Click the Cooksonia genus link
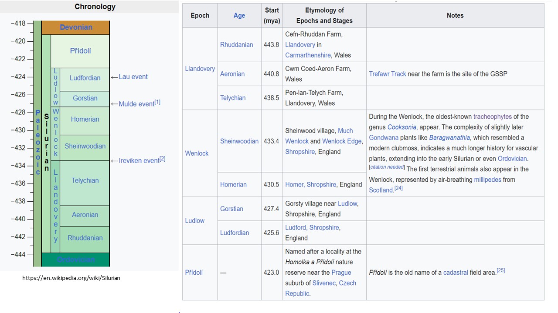This screenshot has height=313, width=558. pos(401,127)
